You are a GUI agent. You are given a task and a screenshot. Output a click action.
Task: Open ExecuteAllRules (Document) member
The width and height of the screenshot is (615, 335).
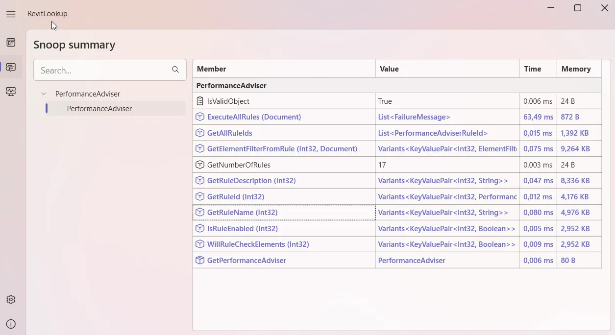(x=254, y=117)
